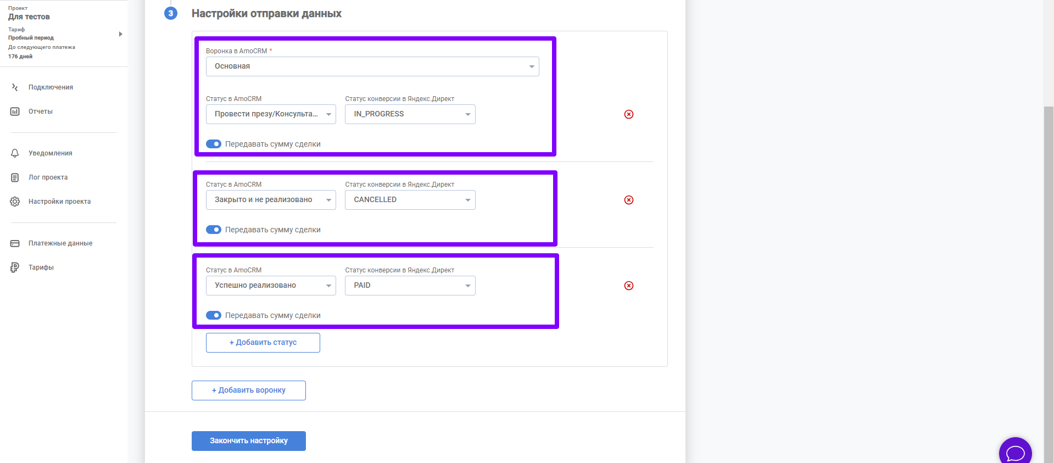The width and height of the screenshot is (1054, 463).
Task: Click the Настройки проекта gear icon
Action: [15, 202]
